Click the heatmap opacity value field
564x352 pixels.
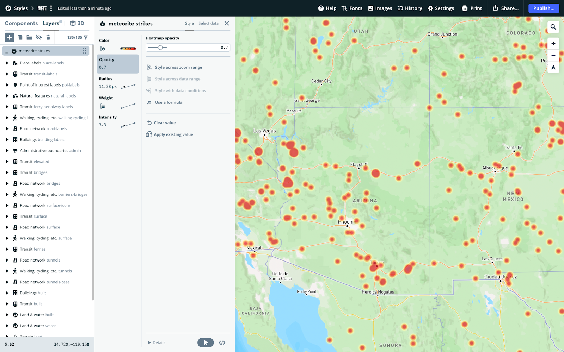click(224, 48)
